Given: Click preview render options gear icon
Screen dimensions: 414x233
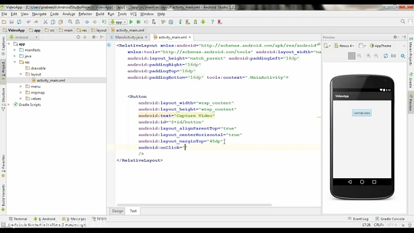Looking at the screenshot, I should (402, 56).
